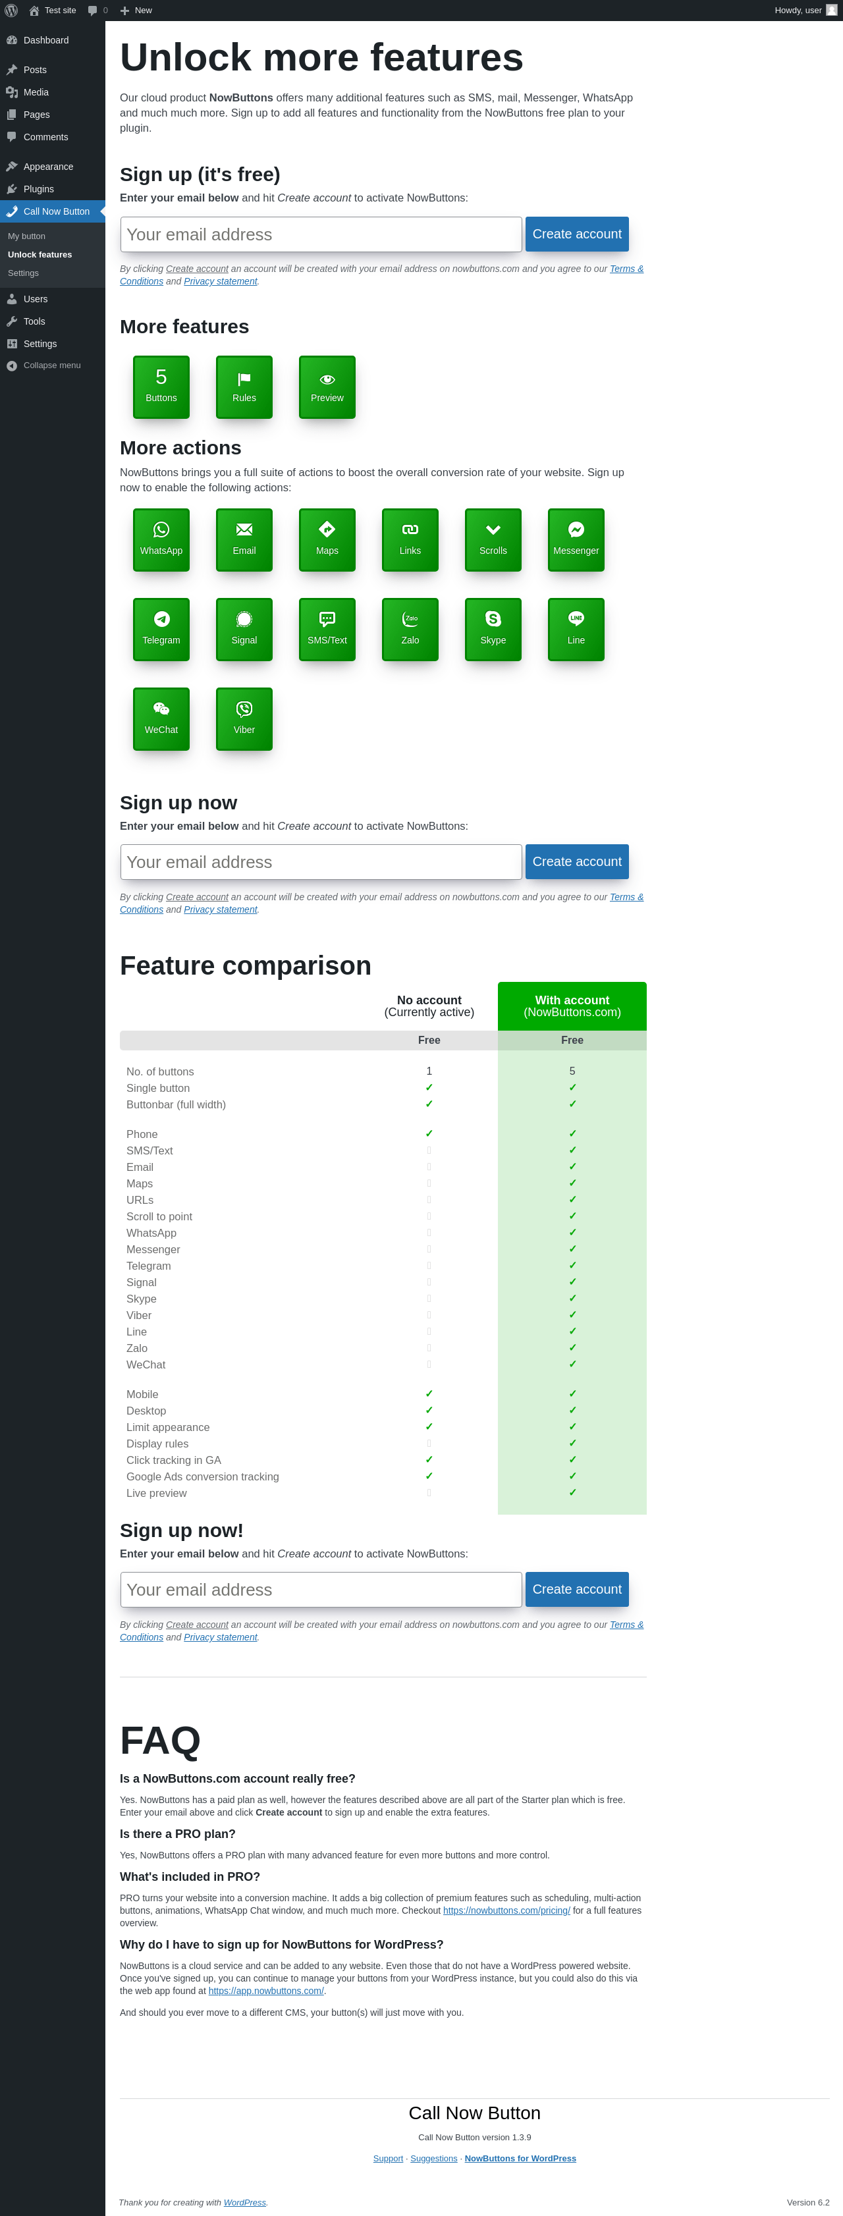
Task: Click the Viber action tile
Action: pos(244,718)
